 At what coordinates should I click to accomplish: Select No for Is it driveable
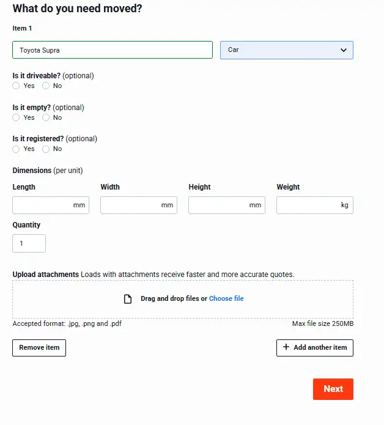tap(46, 86)
